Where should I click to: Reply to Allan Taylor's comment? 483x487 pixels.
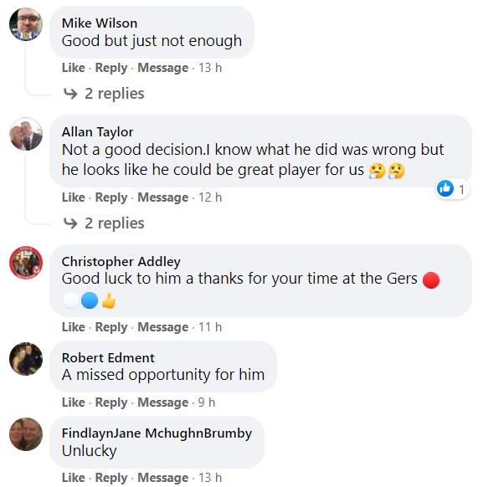click(111, 197)
